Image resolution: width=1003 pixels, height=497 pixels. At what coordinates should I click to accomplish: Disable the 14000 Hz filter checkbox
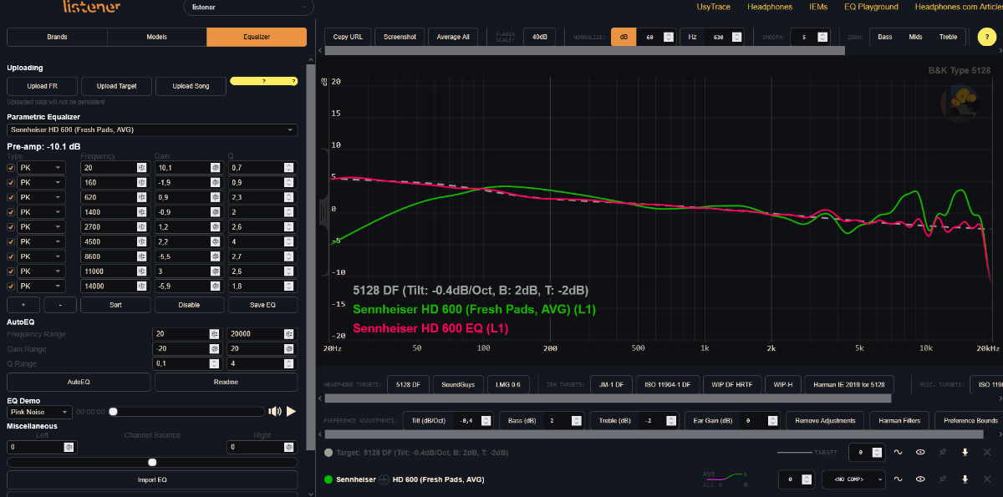[11, 287]
